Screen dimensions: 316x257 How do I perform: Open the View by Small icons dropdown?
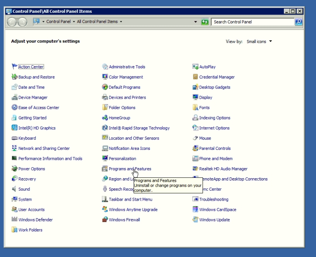pos(259,42)
